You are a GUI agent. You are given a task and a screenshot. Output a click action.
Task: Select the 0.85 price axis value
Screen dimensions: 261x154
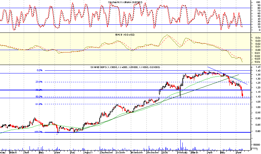[x=259, y=125]
